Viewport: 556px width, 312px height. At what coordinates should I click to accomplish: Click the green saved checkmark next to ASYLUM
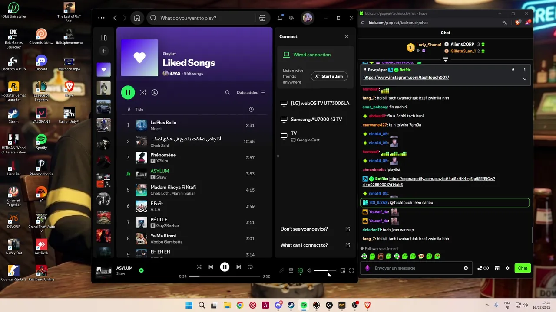point(141,270)
